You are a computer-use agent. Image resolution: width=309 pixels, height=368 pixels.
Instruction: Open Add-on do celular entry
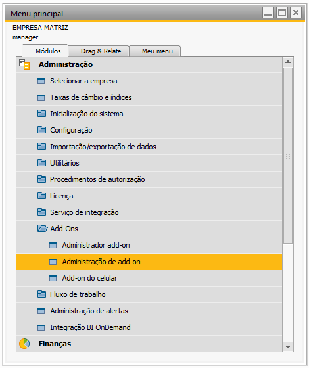click(x=89, y=278)
